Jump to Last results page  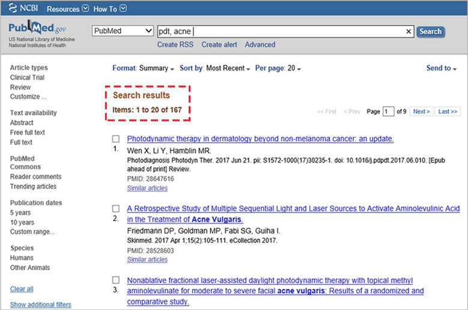448,111
